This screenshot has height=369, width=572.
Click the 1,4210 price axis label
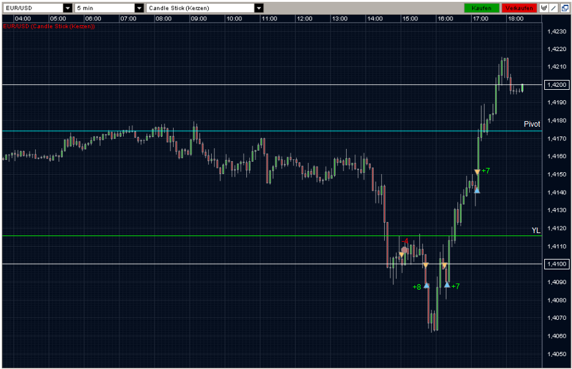coord(557,66)
